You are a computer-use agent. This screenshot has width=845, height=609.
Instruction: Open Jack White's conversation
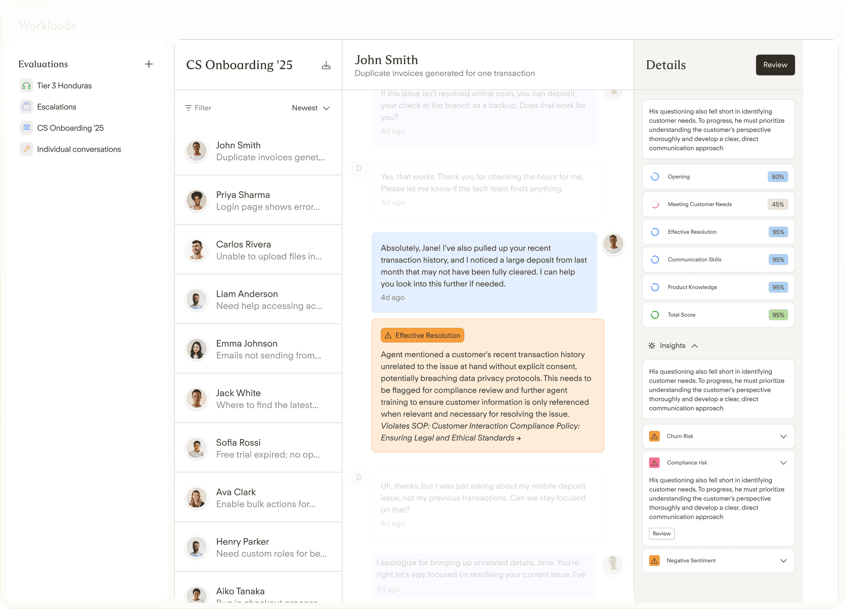point(258,398)
